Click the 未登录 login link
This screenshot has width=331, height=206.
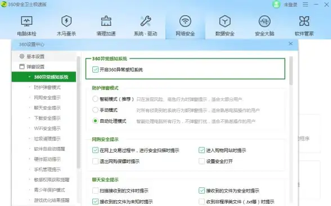[290, 5]
